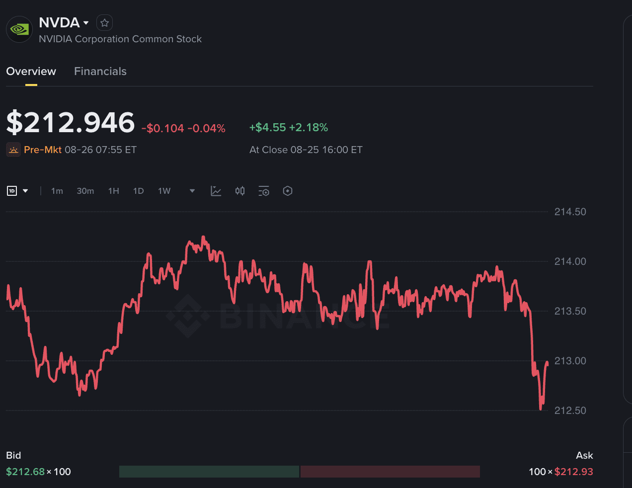Click the bid price $212.68
The image size is (632, 488).
pyautogui.click(x=25, y=472)
